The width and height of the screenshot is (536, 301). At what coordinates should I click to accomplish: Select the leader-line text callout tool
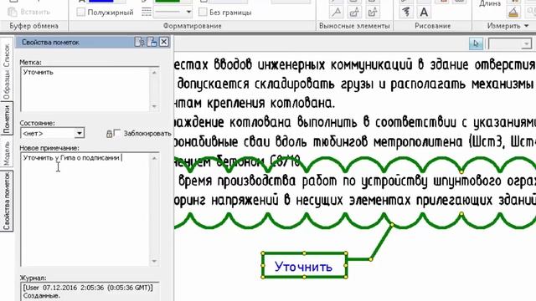[337, 13]
